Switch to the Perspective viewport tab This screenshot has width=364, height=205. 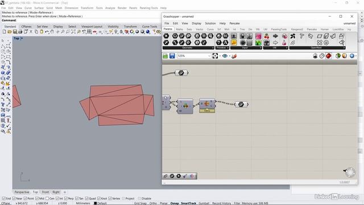point(22,192)
